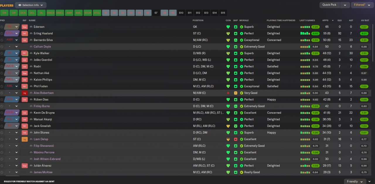
Task: Select the DMCR position slot
Action: point(51,13)
